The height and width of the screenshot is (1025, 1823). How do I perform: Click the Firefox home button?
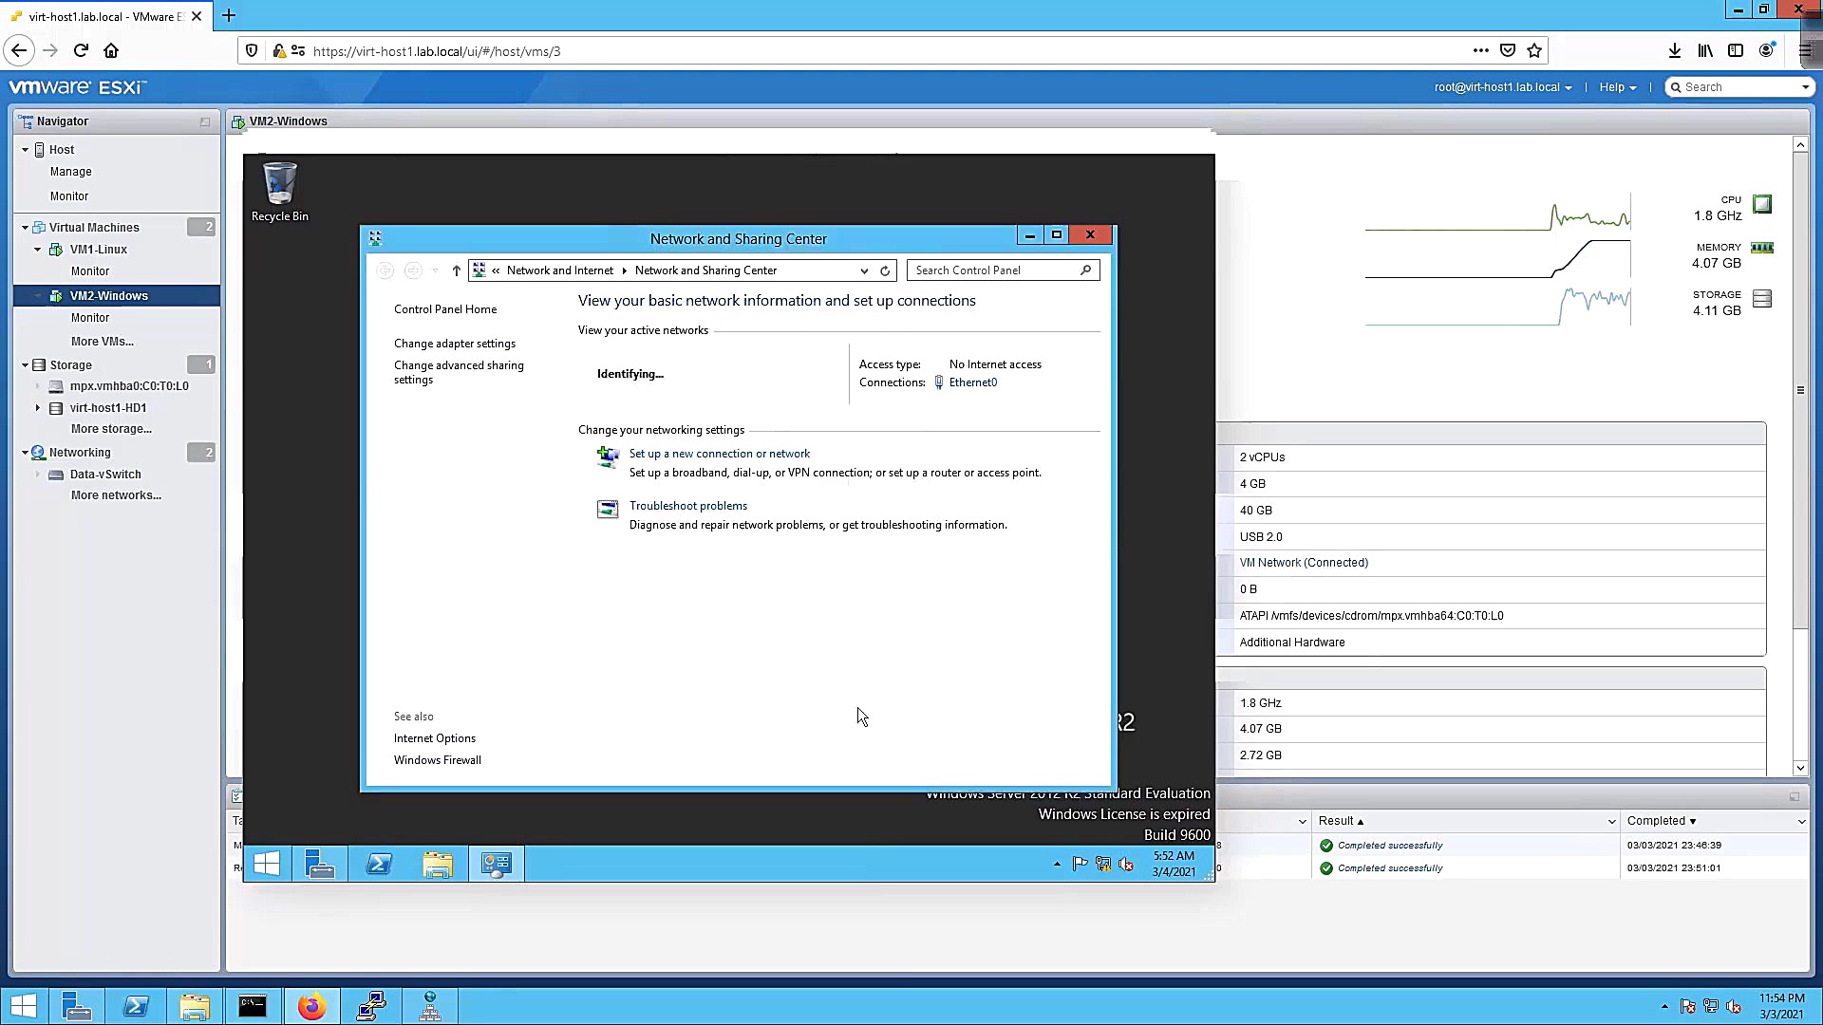[x=111, y=50]
